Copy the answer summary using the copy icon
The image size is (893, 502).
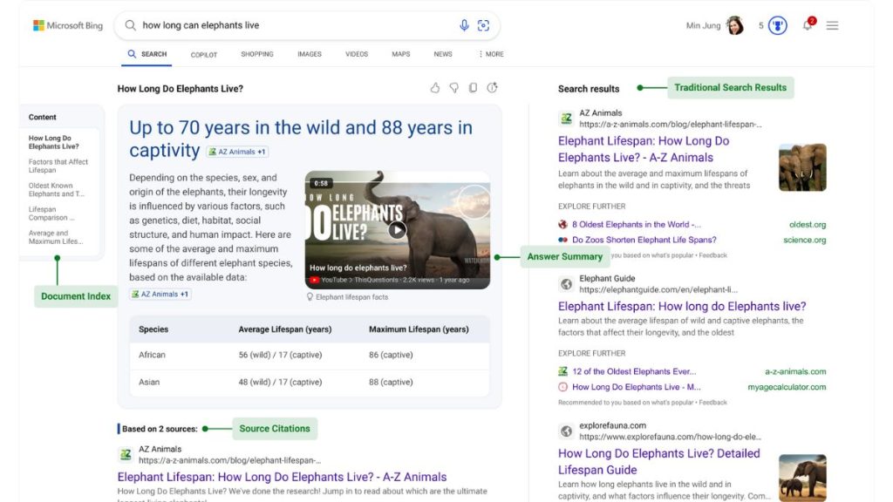(474, 87)
